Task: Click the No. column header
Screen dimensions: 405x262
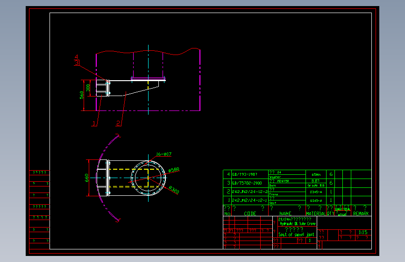Action: (x=227, y=214)
